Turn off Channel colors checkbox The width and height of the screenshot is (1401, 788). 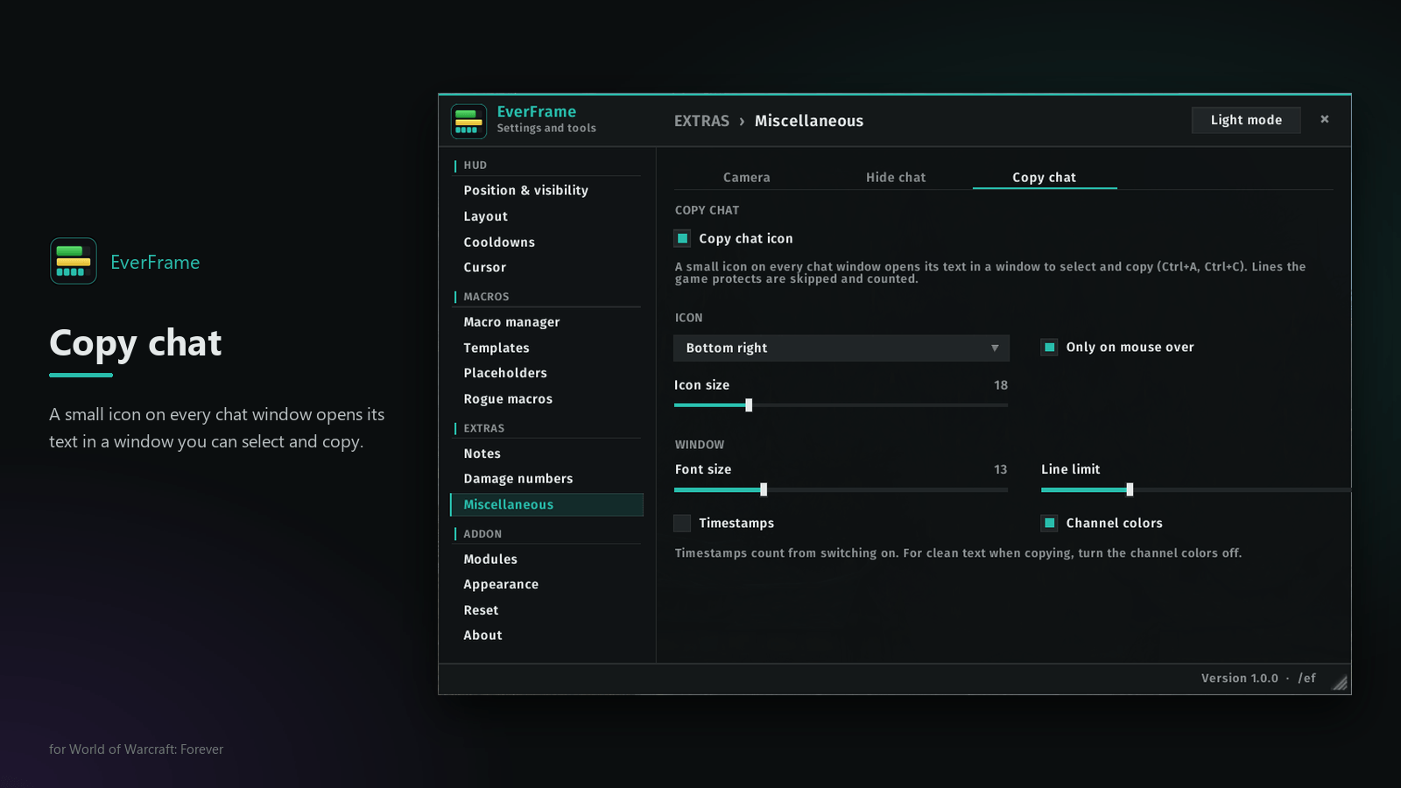pos(1049,524)
